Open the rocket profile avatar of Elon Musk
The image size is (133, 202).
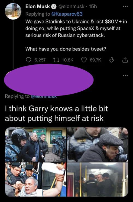point(13,11)
